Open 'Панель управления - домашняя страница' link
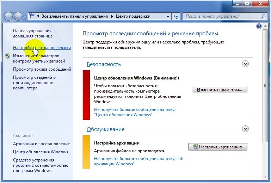 [33, 33]
